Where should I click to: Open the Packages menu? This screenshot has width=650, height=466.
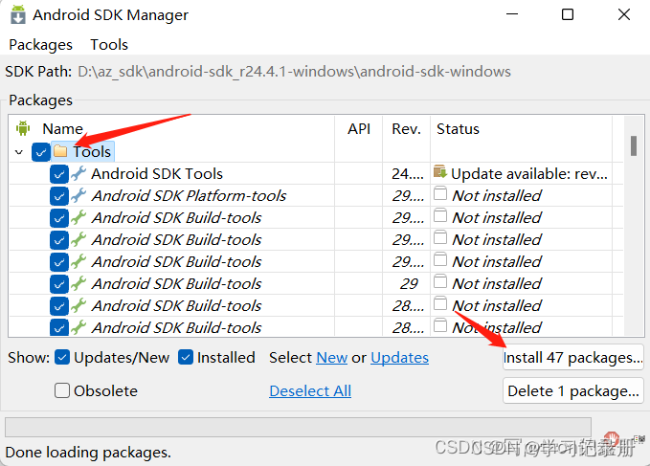tap(40, 44)
